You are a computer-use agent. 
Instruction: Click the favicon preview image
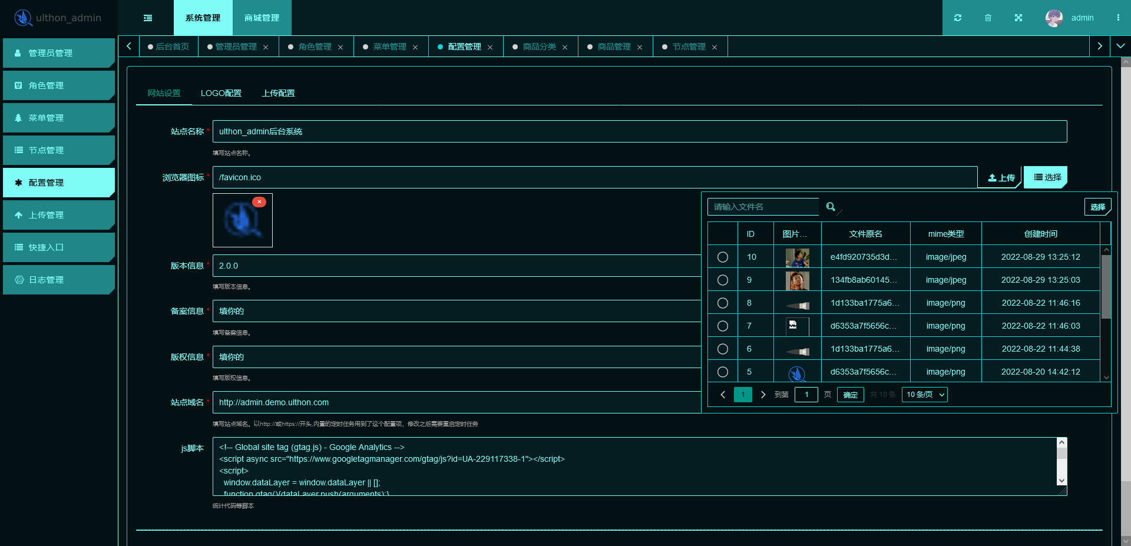(243, 220)
